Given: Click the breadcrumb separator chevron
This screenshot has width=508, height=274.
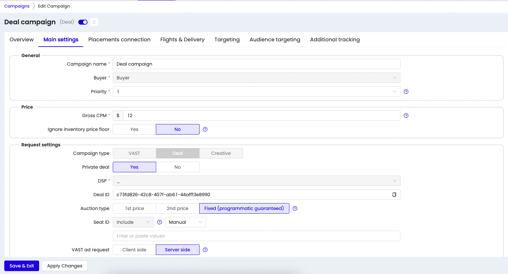Looking at the screenshot, I should click(x=34, y=6).
